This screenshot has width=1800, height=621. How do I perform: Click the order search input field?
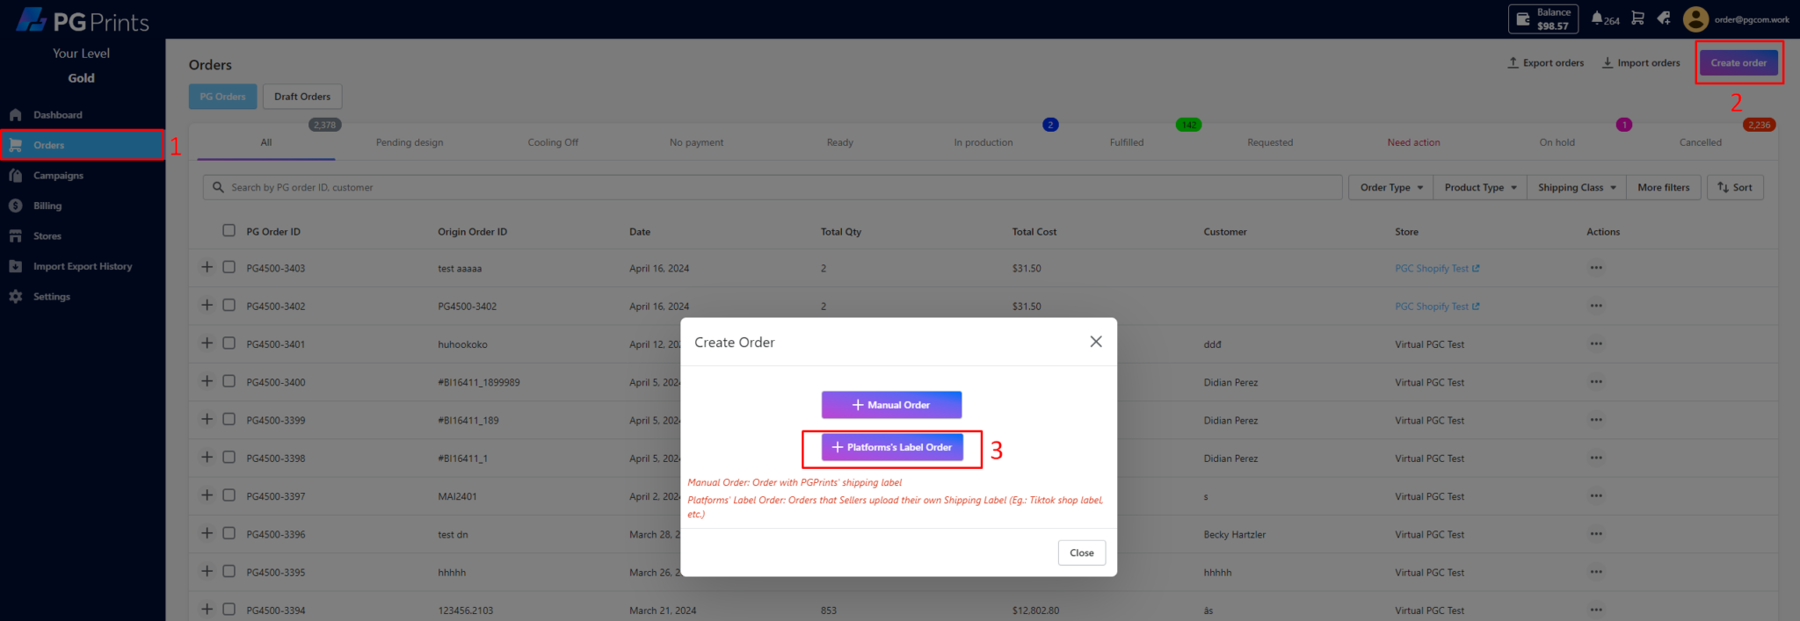[x=773, y=188]
